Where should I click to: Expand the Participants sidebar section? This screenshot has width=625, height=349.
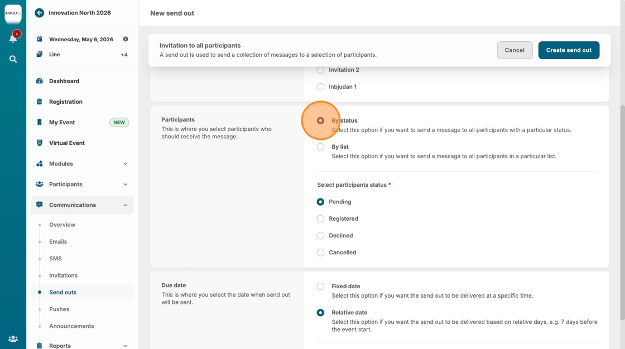(125, 185)
